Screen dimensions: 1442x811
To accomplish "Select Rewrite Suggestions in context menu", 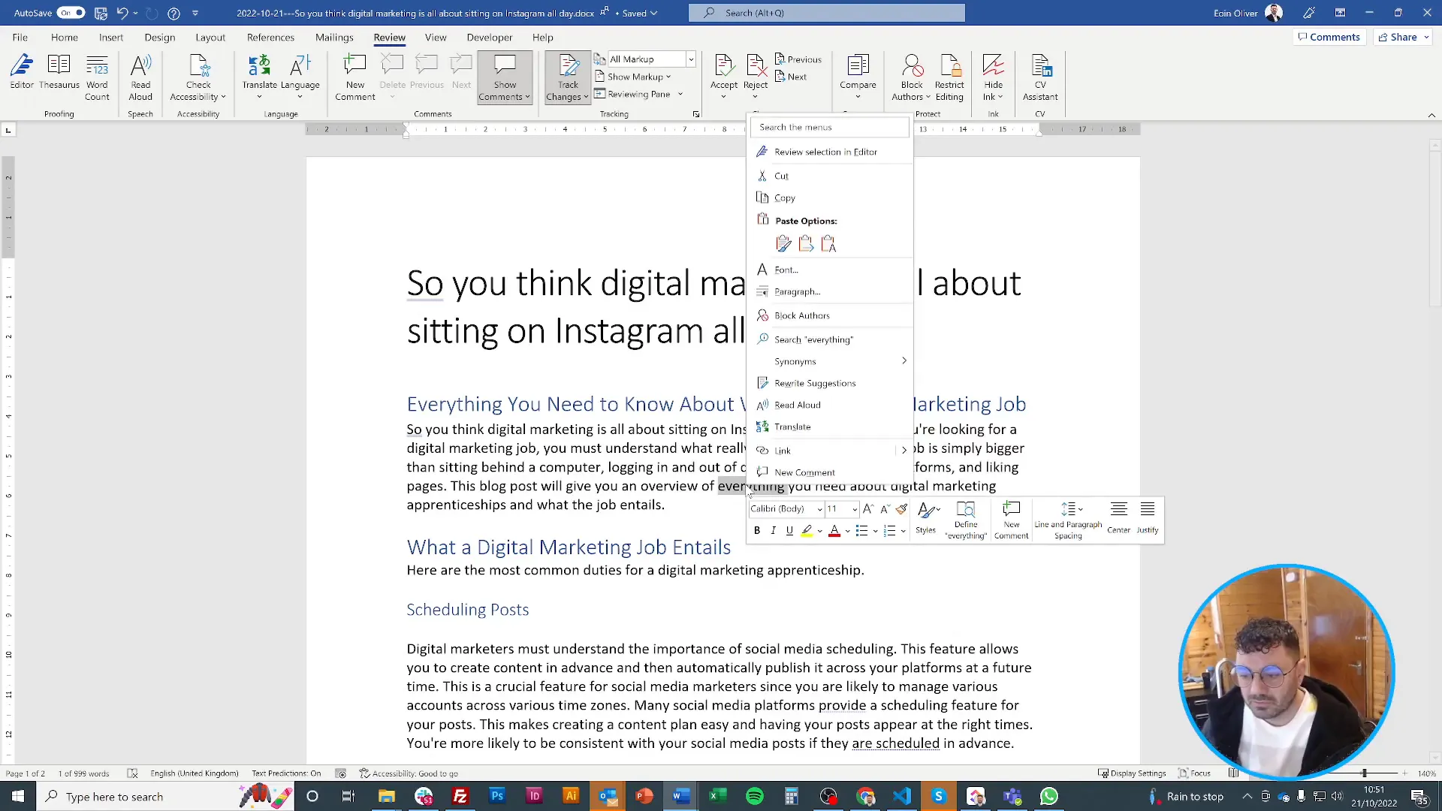I will pyautogui.click(x=831, y=383).
